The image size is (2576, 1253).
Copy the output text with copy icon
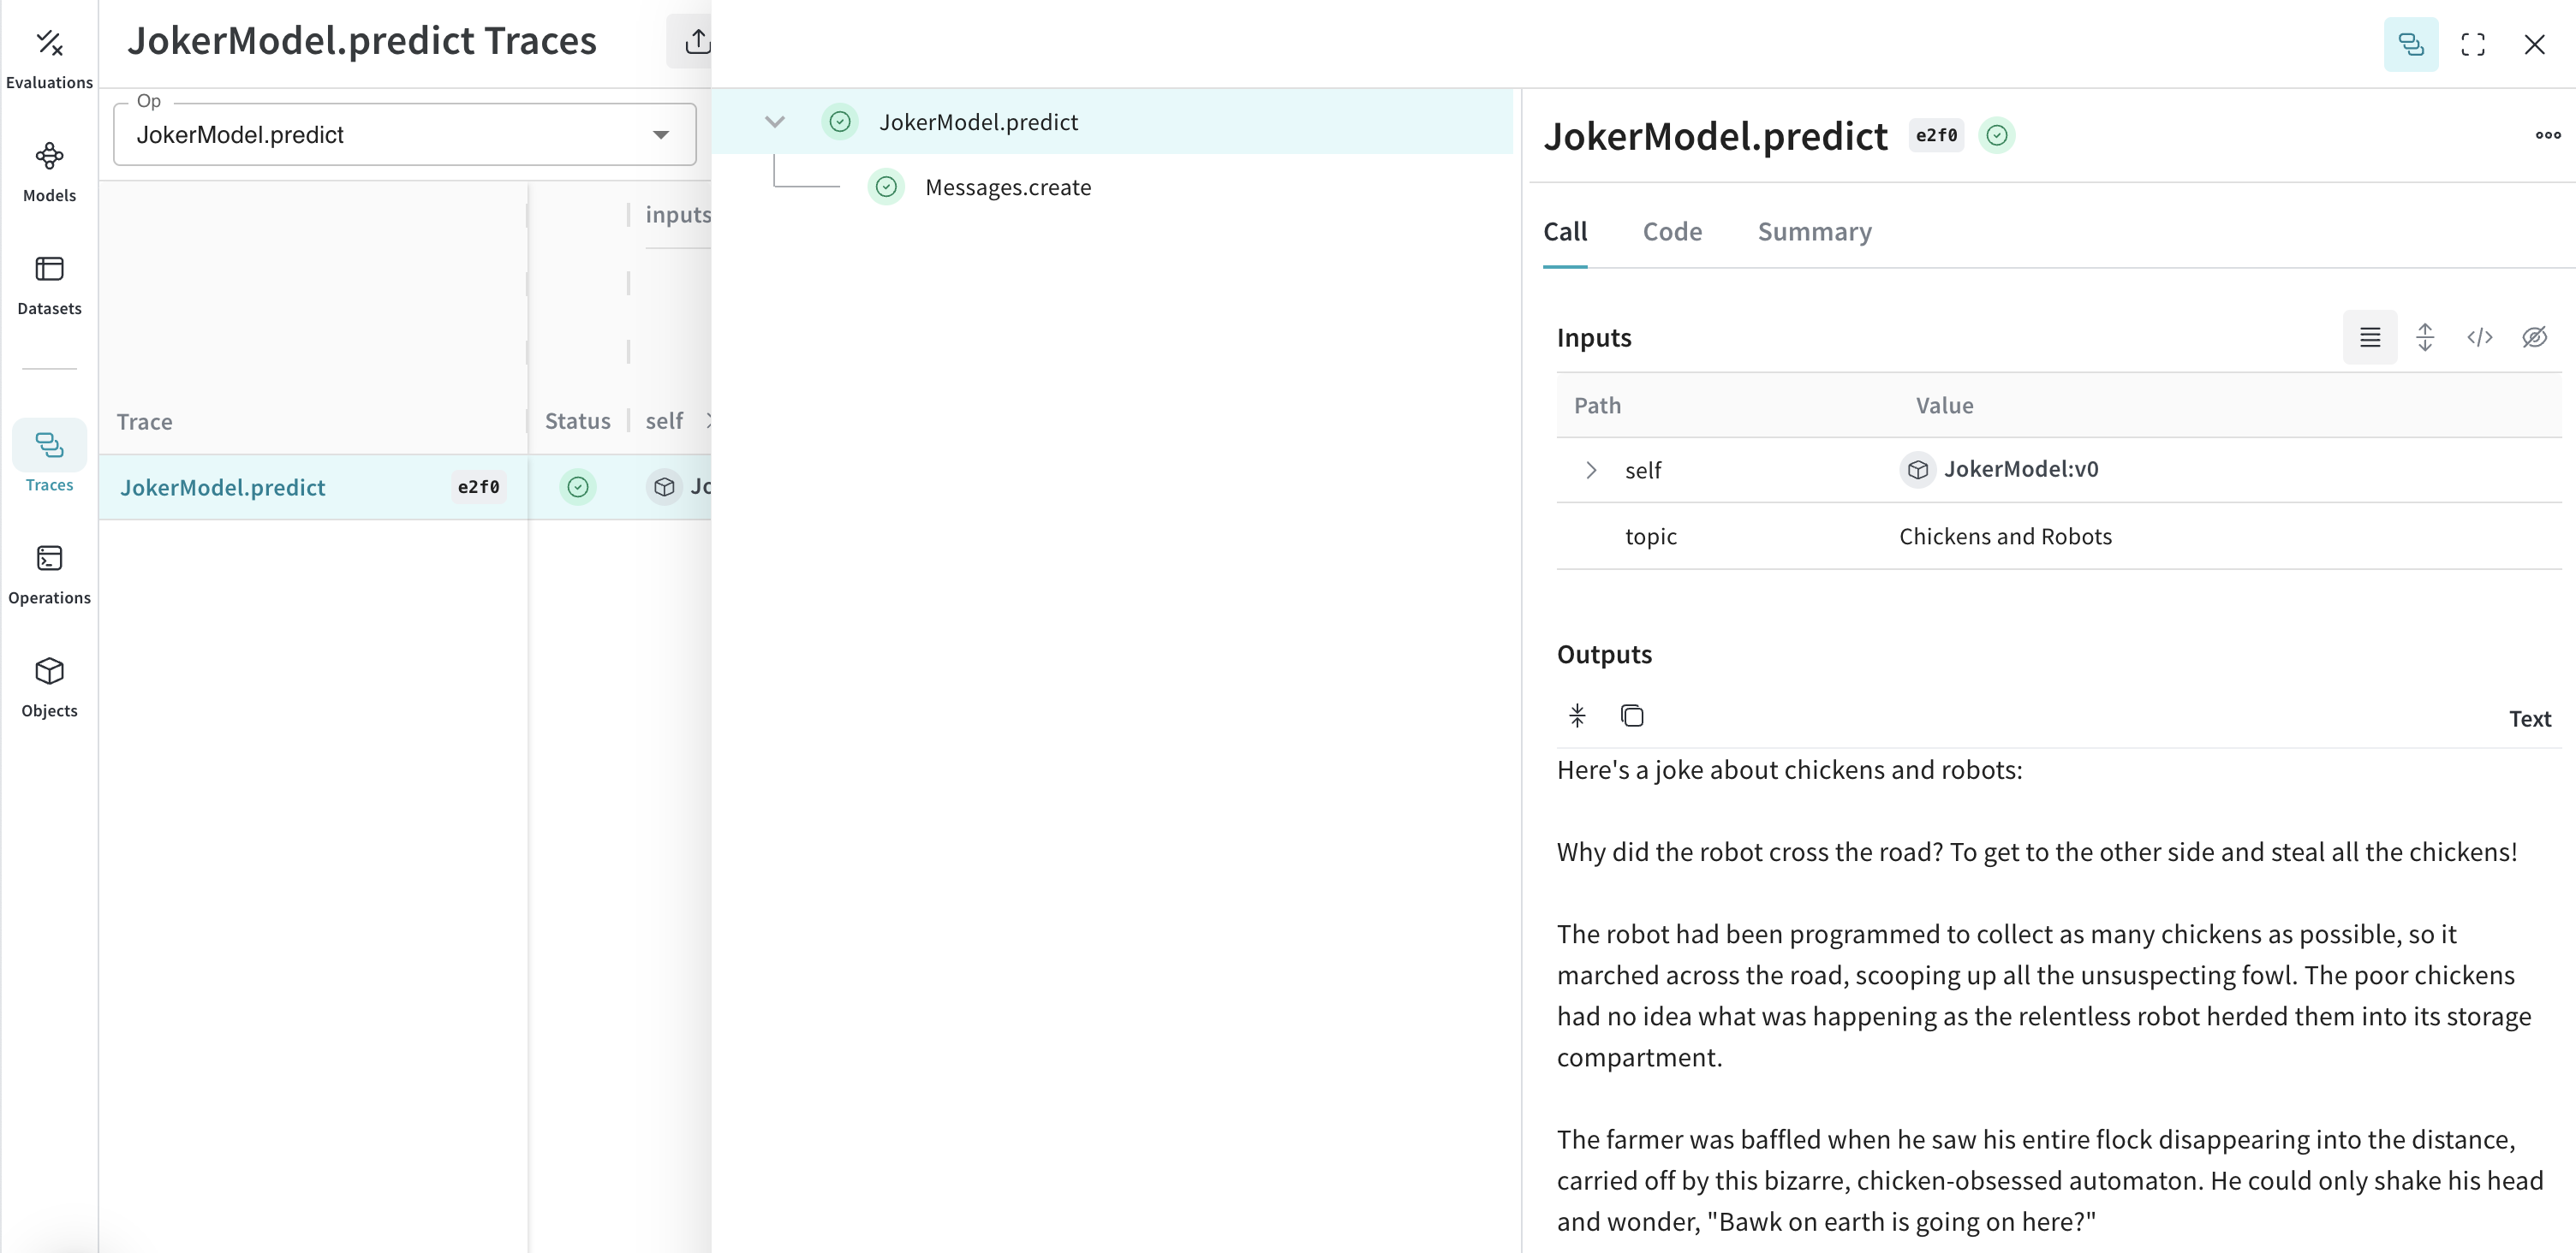(1632, 716)
